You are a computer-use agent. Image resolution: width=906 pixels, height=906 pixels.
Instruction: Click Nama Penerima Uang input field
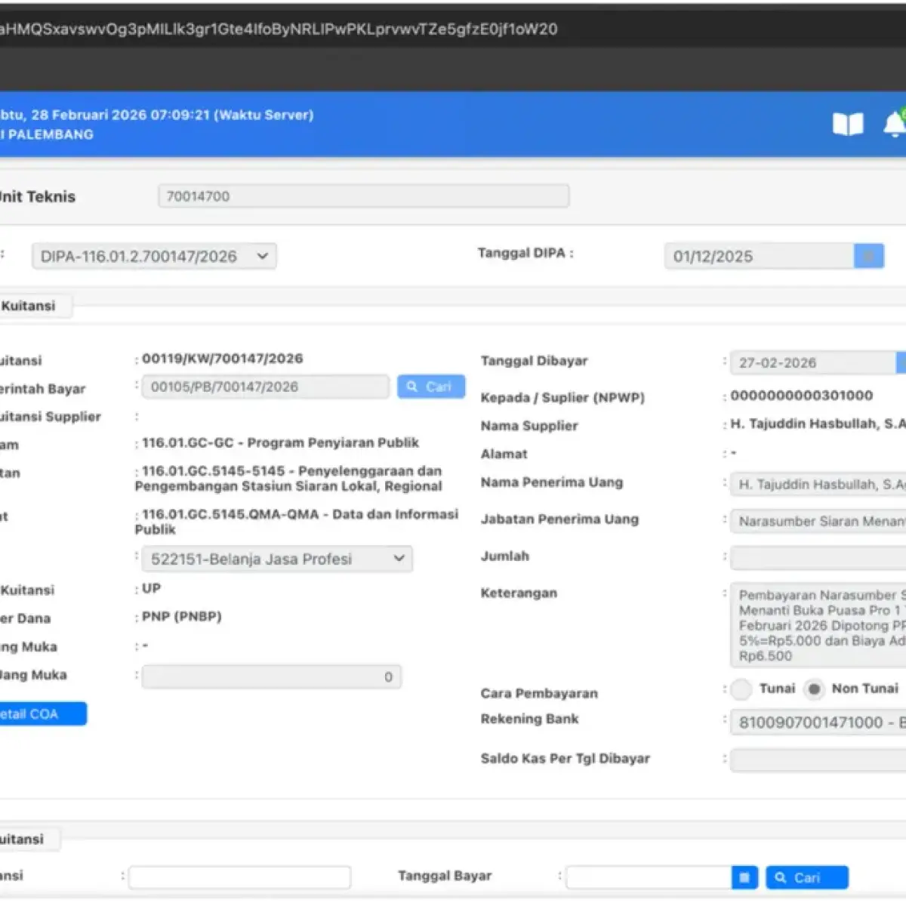coord(818,485)
